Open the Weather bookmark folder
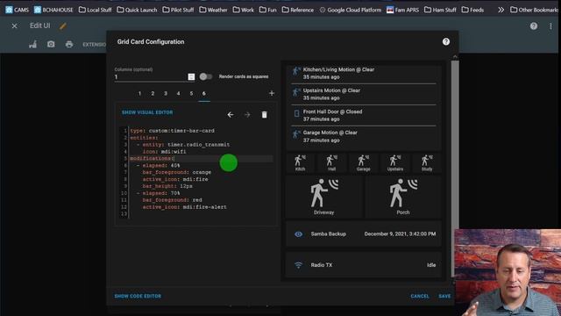 pyautogui.click(x=213, y=10)
